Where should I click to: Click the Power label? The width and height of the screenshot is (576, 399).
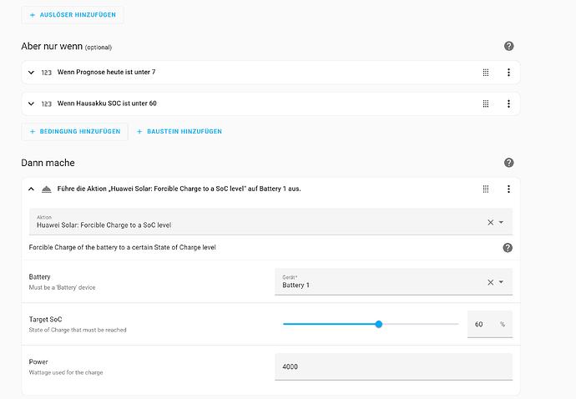pos(38,362)
